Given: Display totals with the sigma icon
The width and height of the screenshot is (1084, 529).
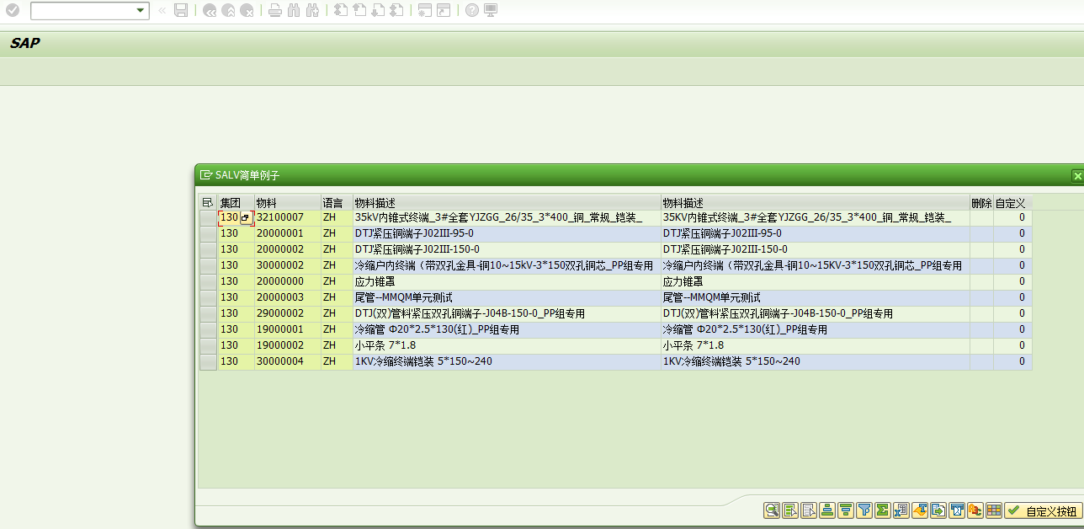Looking at the screenshot, I should 881,510.
